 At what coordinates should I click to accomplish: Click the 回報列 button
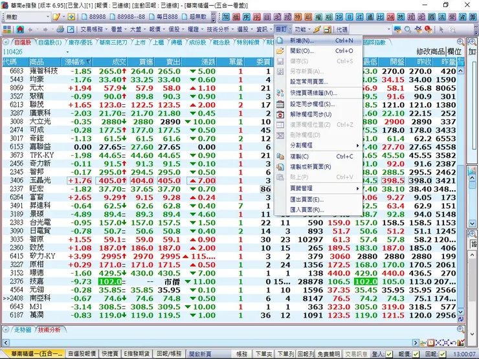(x=306, y=354)
